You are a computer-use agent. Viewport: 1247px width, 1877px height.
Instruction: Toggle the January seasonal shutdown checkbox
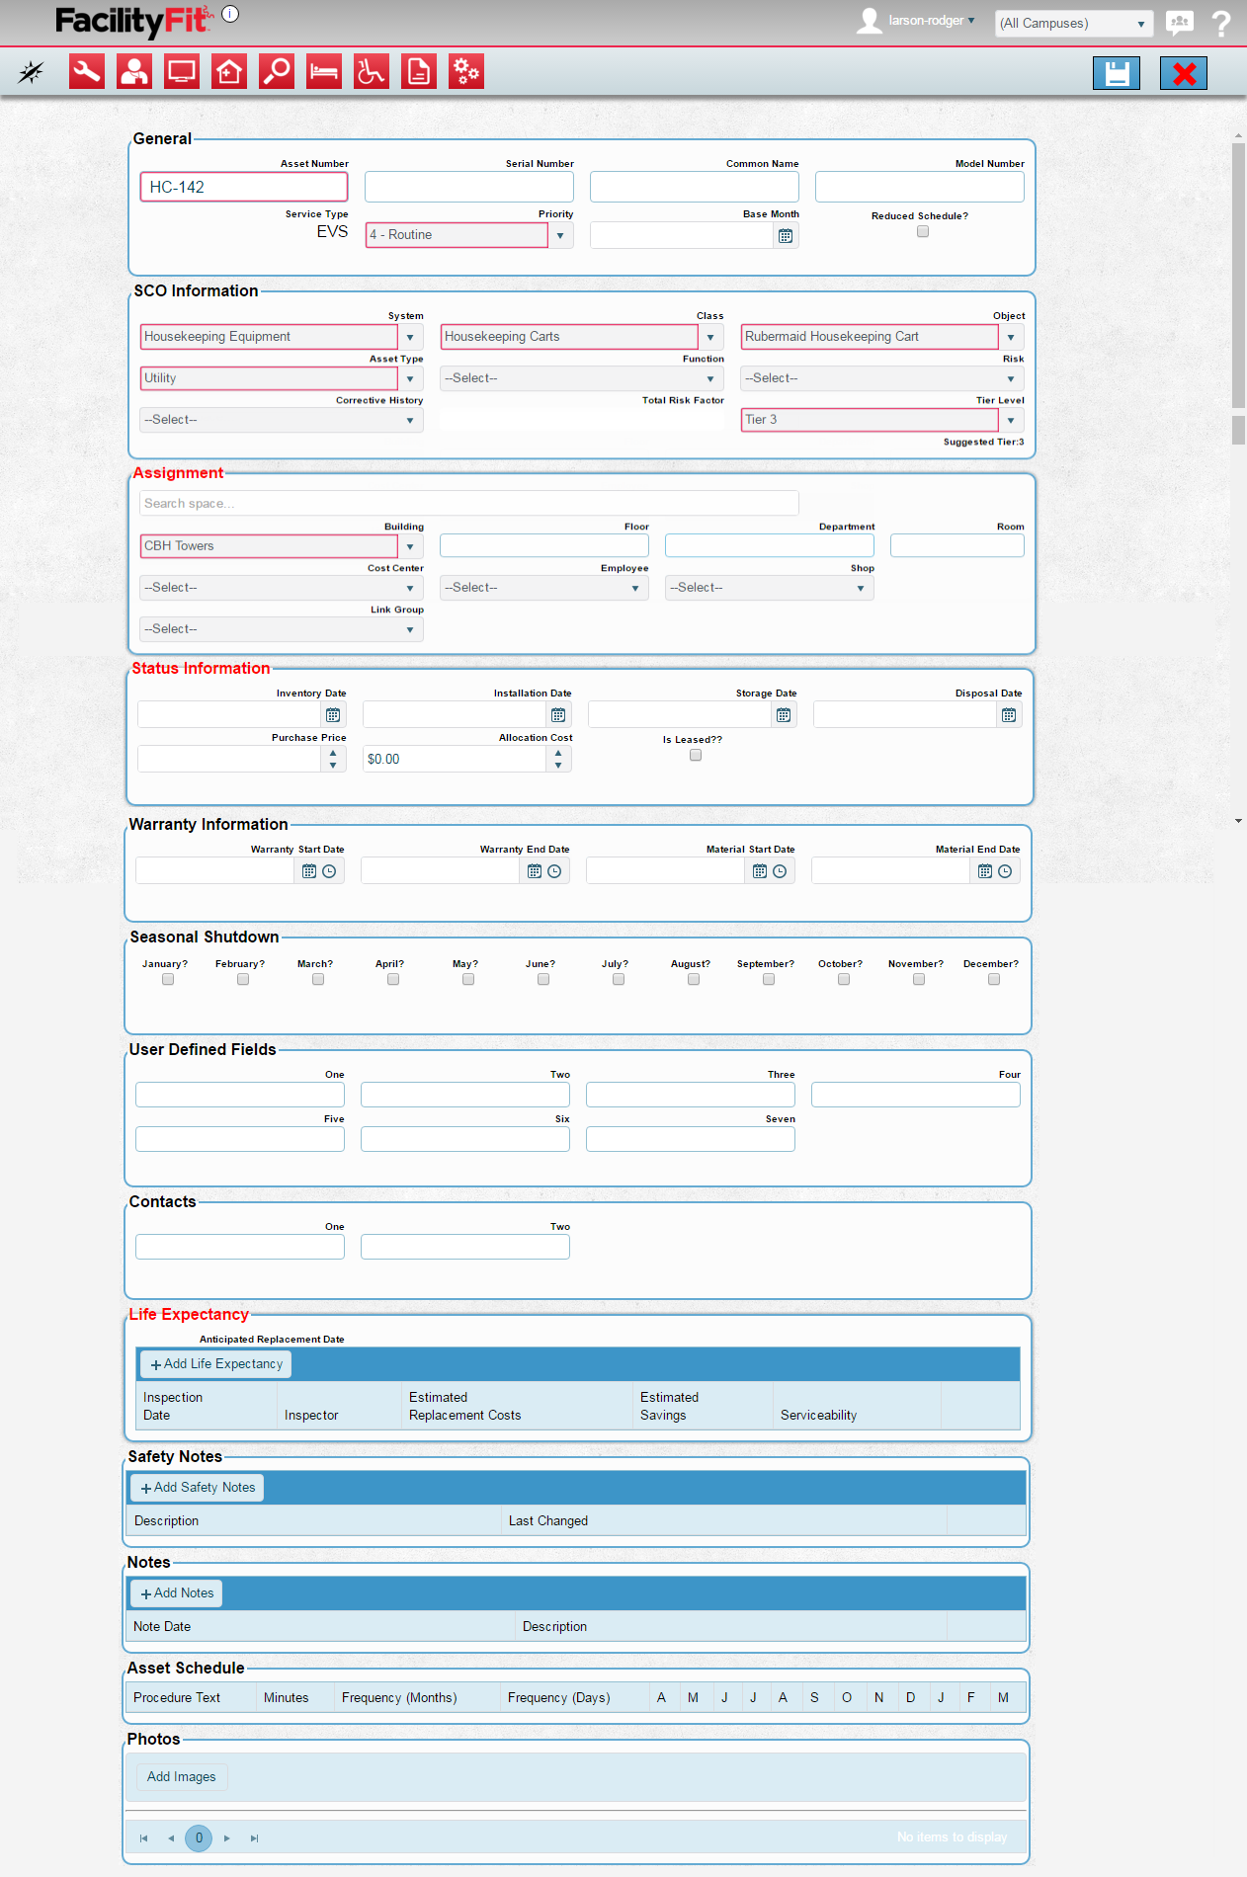168,979
